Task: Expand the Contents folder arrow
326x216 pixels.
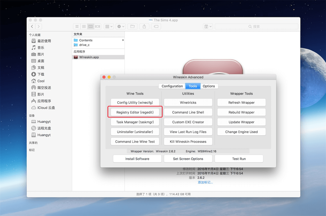Action: [123, 40]
